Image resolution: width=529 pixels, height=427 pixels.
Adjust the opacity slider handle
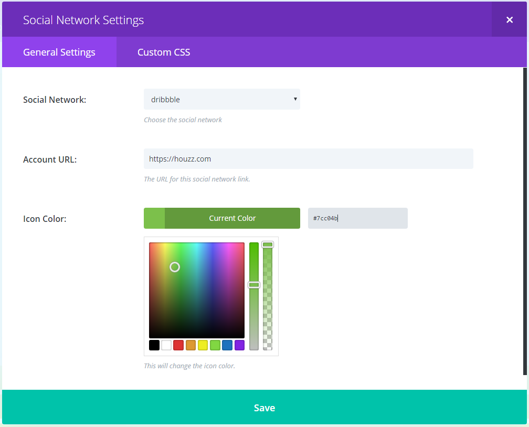point(268,244)
